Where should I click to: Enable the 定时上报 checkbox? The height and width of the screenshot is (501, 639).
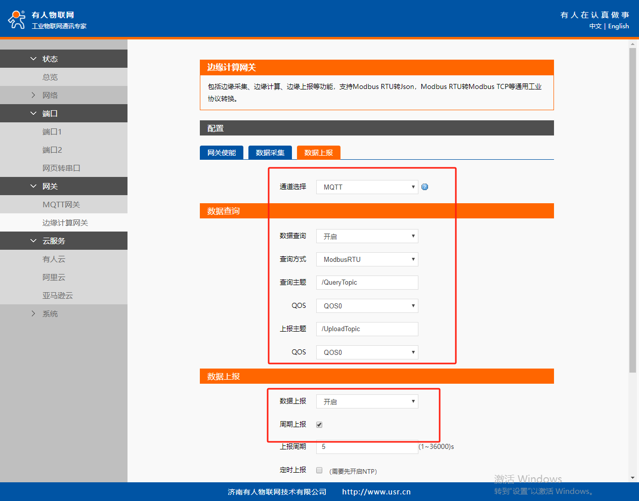click(x=319, y=470)
